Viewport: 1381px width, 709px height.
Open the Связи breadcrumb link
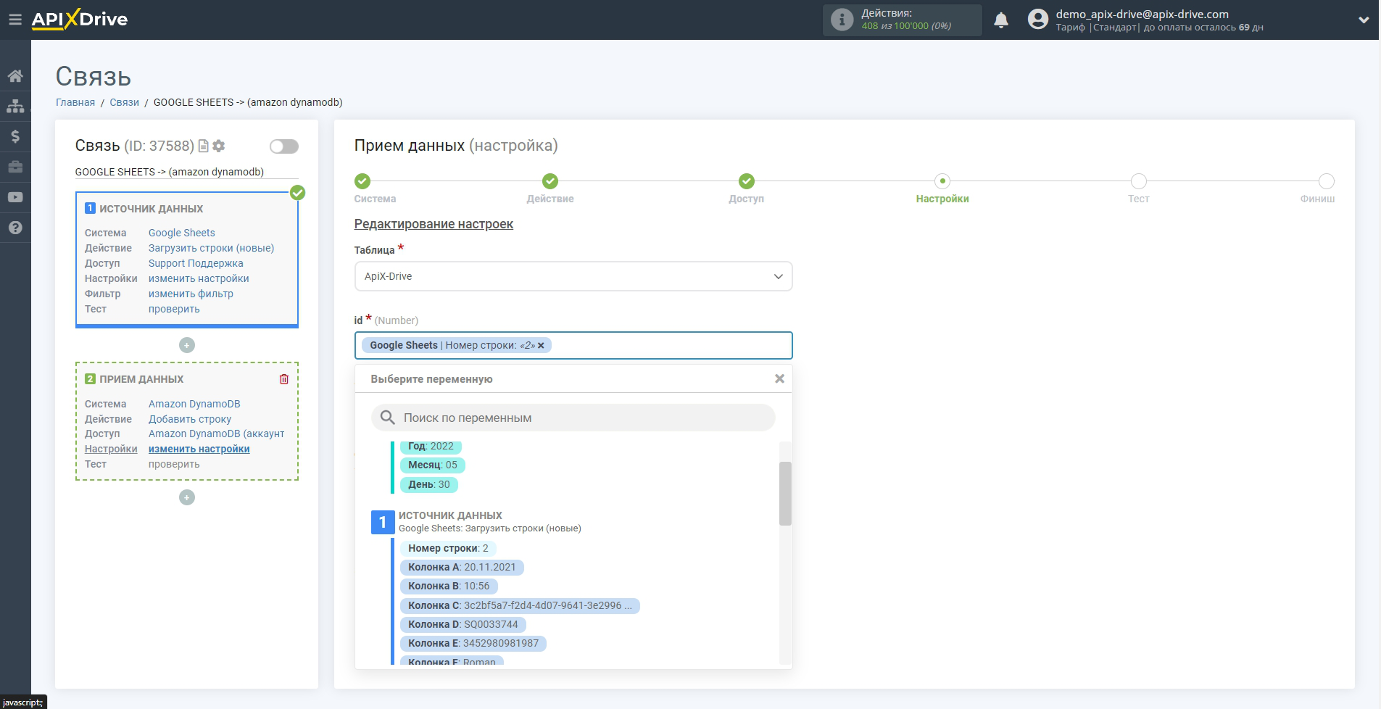click(124, 102)
